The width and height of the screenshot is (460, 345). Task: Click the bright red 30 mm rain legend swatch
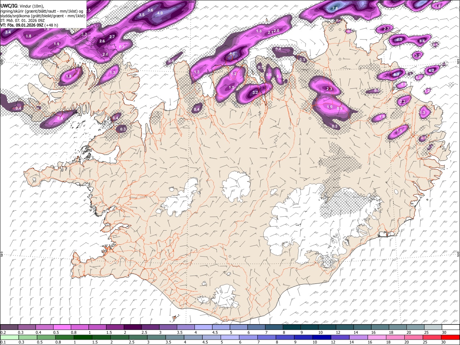(450, 337)
